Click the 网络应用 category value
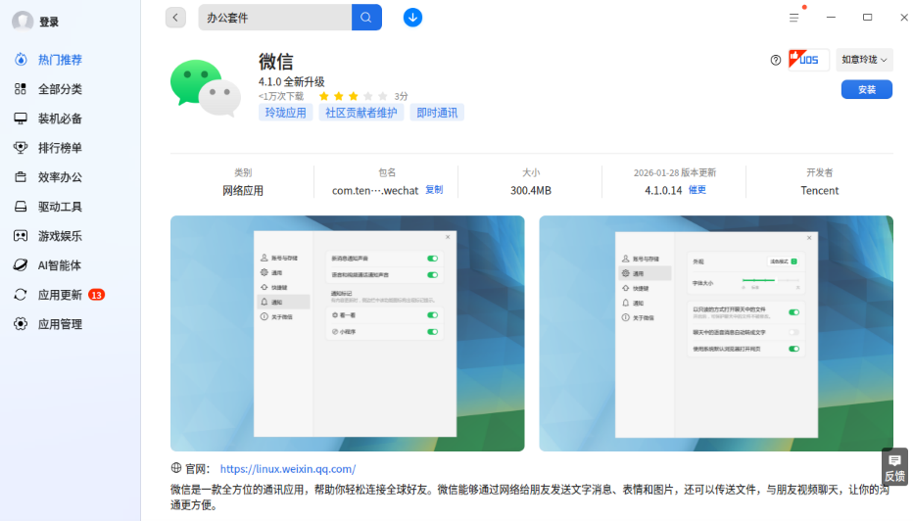This screenshot has width=913, height=521. (x=243, y=190)
